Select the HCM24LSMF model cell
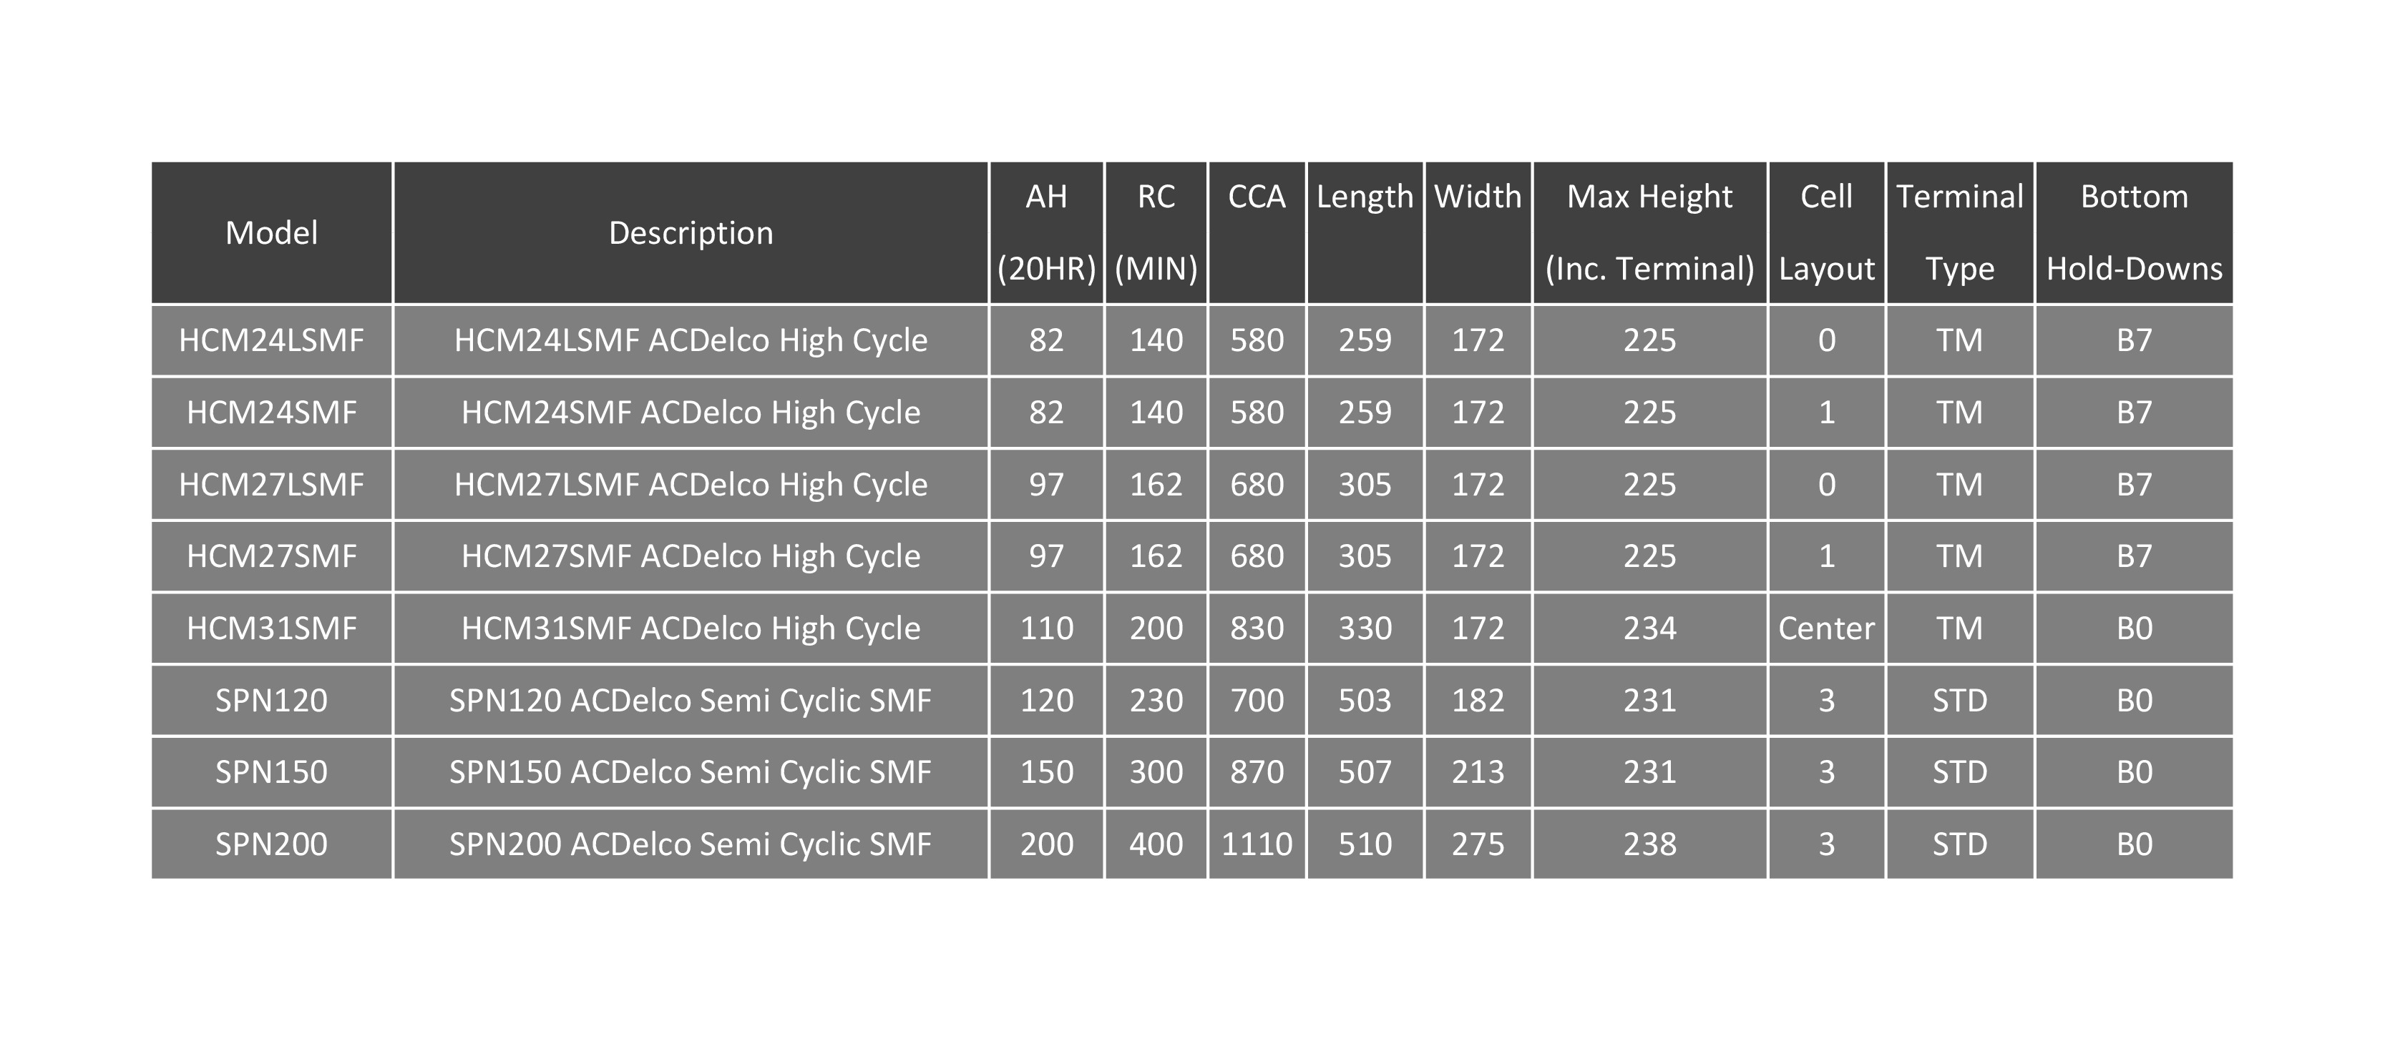Image resolution: width=2385 pixels, height=1041 pixels. tap(271, 340)
